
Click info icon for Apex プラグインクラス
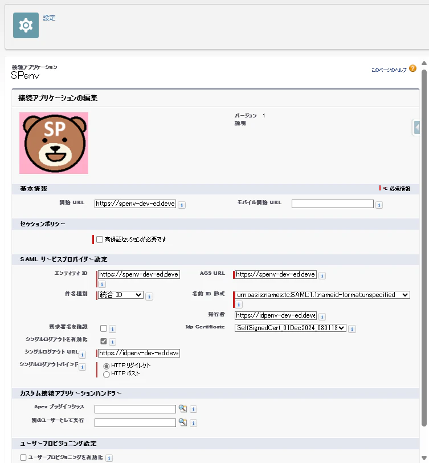(193, 409)
